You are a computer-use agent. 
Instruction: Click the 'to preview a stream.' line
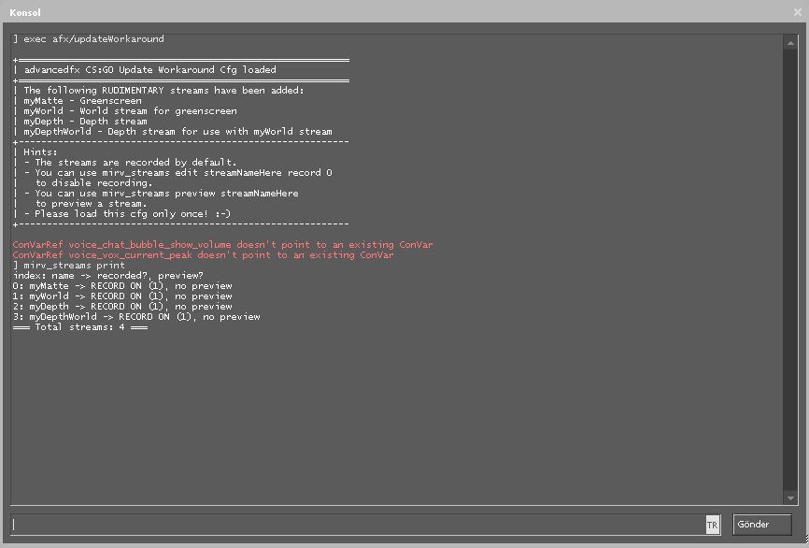[x=91, y=204]
